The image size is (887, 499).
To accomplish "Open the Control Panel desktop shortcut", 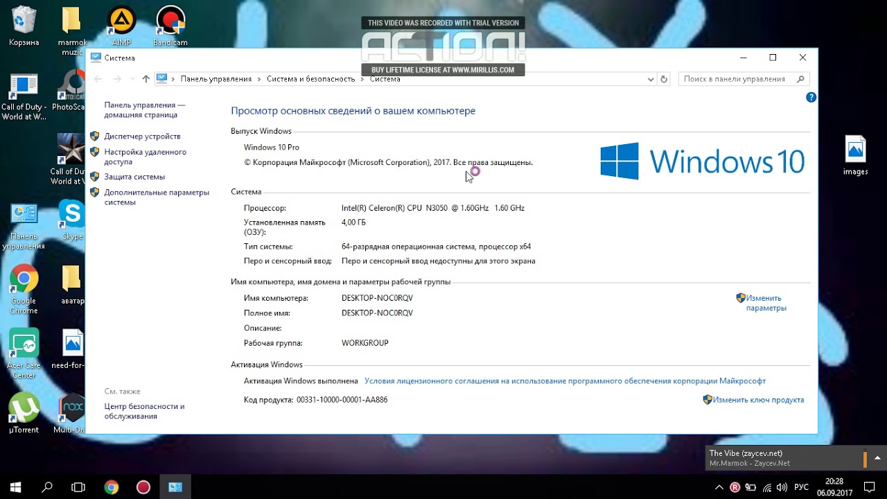I will click(24, 226).
